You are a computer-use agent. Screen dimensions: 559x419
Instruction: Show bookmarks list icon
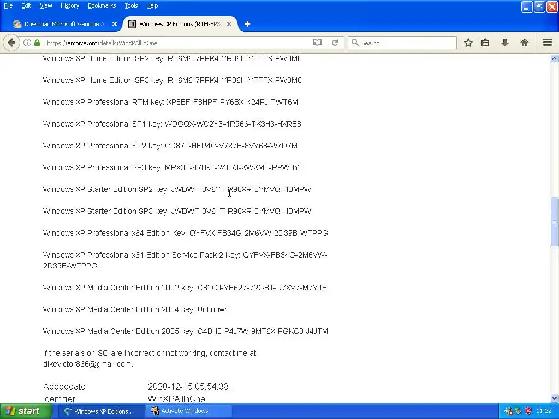[x=485, y=43]
